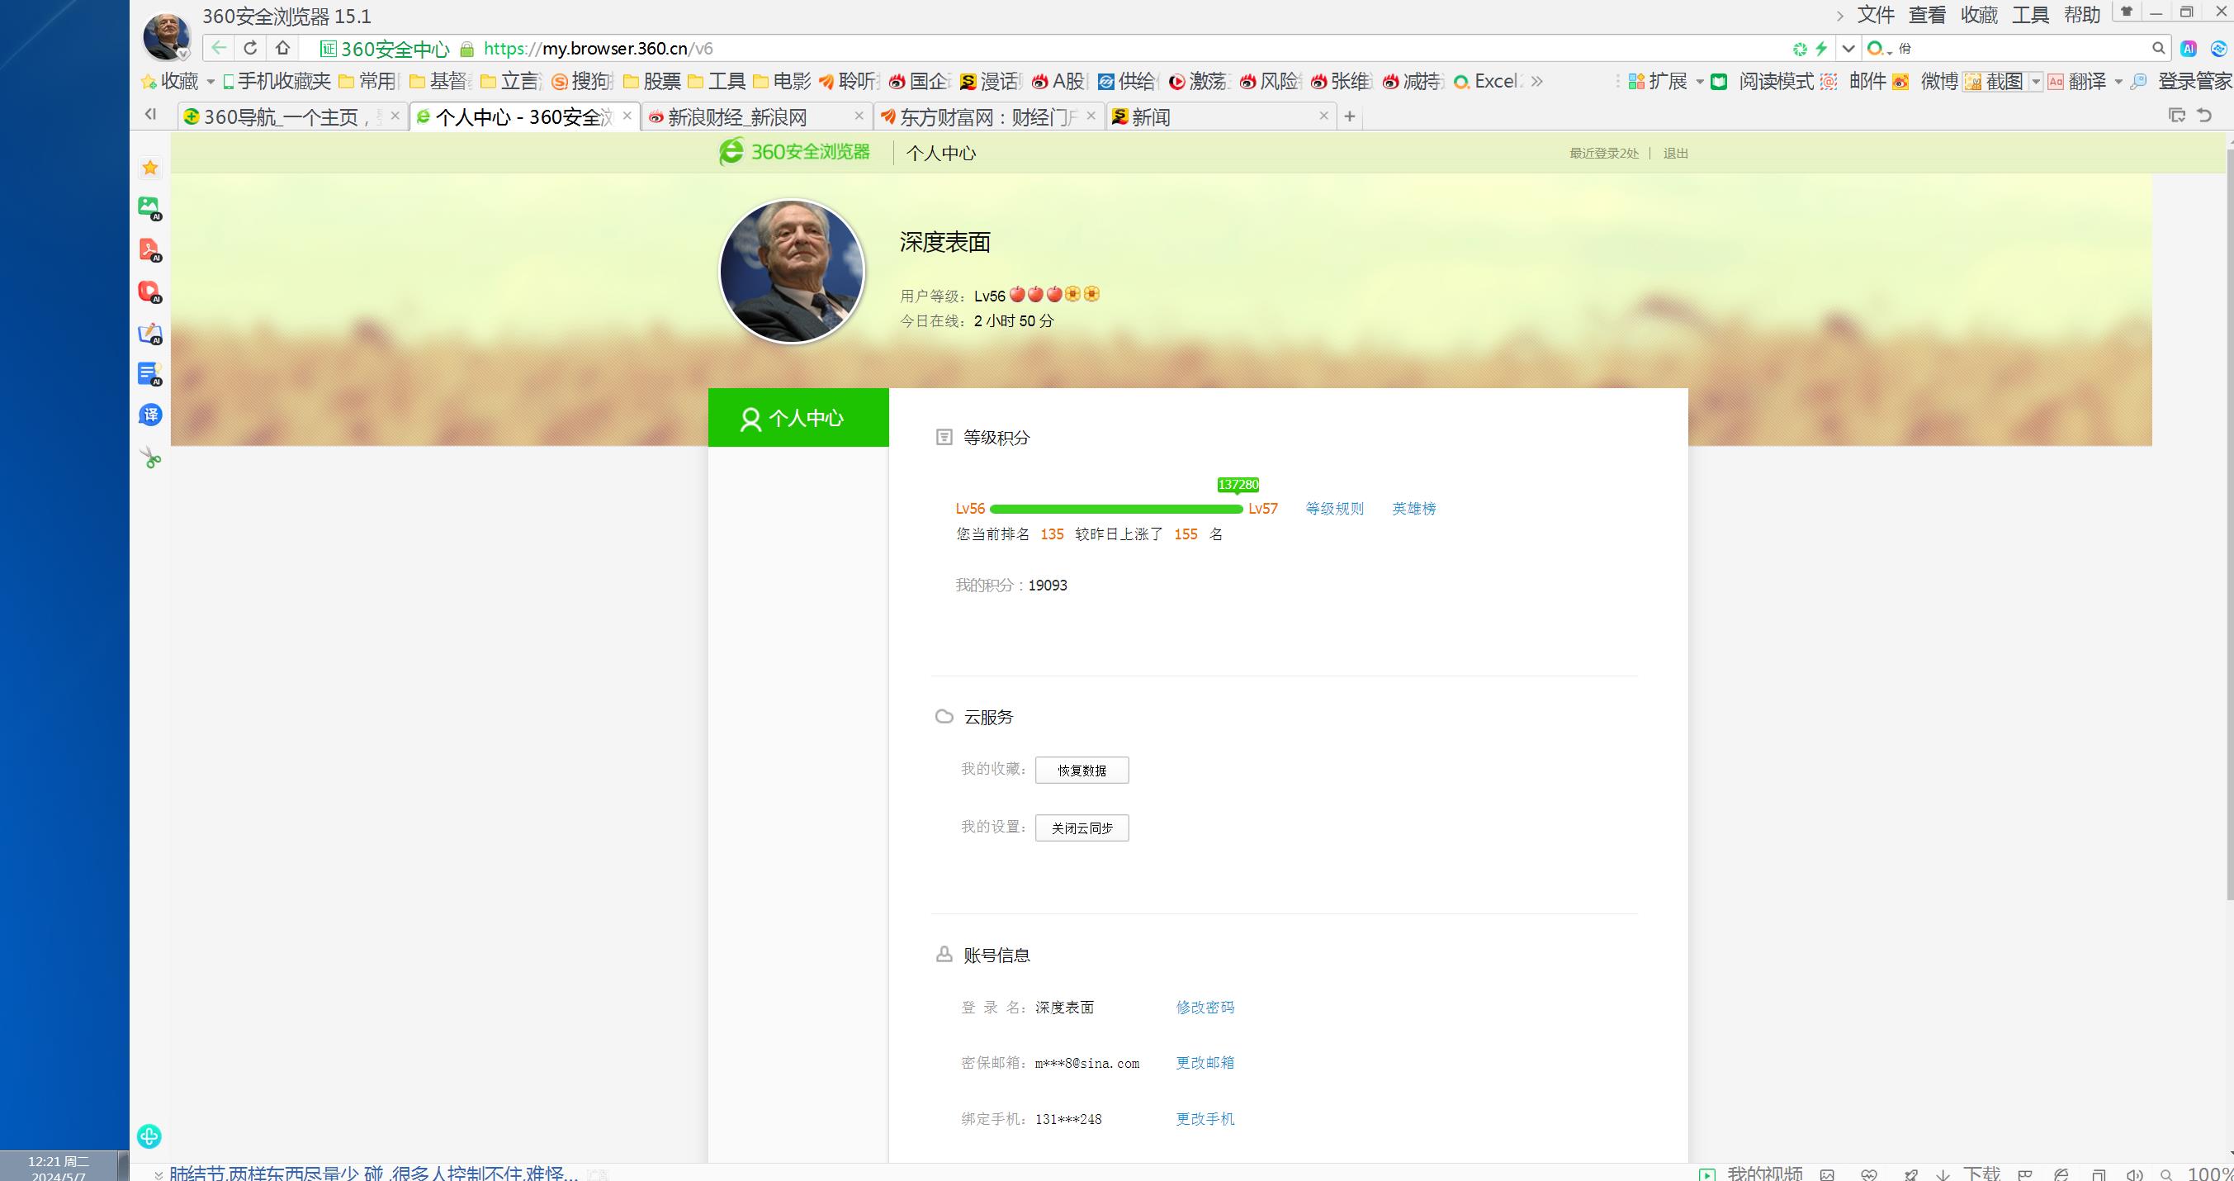Show more bookmarks with the chevron
The width and height of the screenshot is (2234, 1181).
tap(1536, 82)
